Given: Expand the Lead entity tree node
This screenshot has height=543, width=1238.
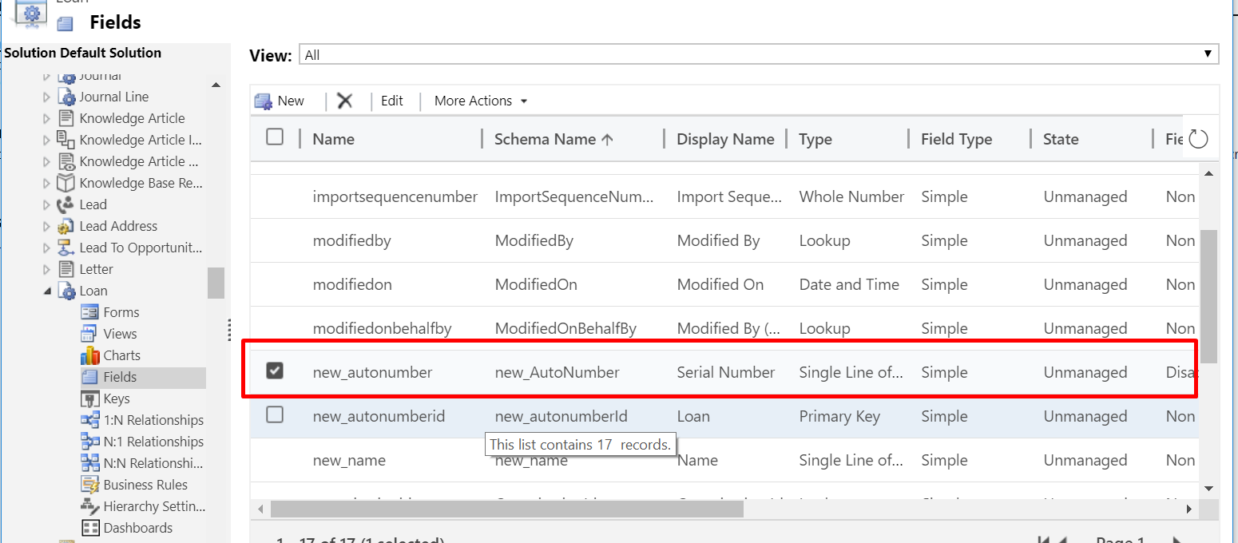Looking at the screenshot, I should point(46,205).
